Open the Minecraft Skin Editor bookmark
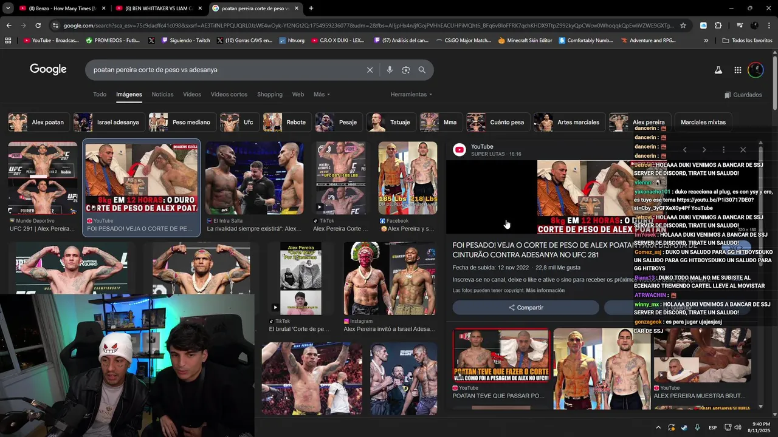 tap(525, 40)
